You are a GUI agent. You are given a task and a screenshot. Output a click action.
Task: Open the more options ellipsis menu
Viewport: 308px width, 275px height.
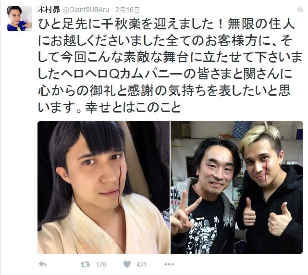[x=169, y=264]
